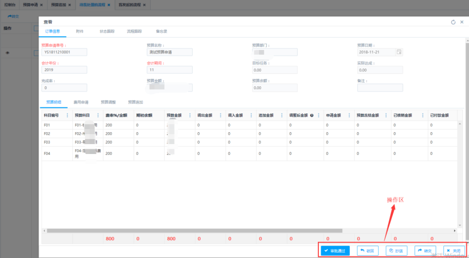
Task: Click the 预算名称 input field
Action: [170, 52]
